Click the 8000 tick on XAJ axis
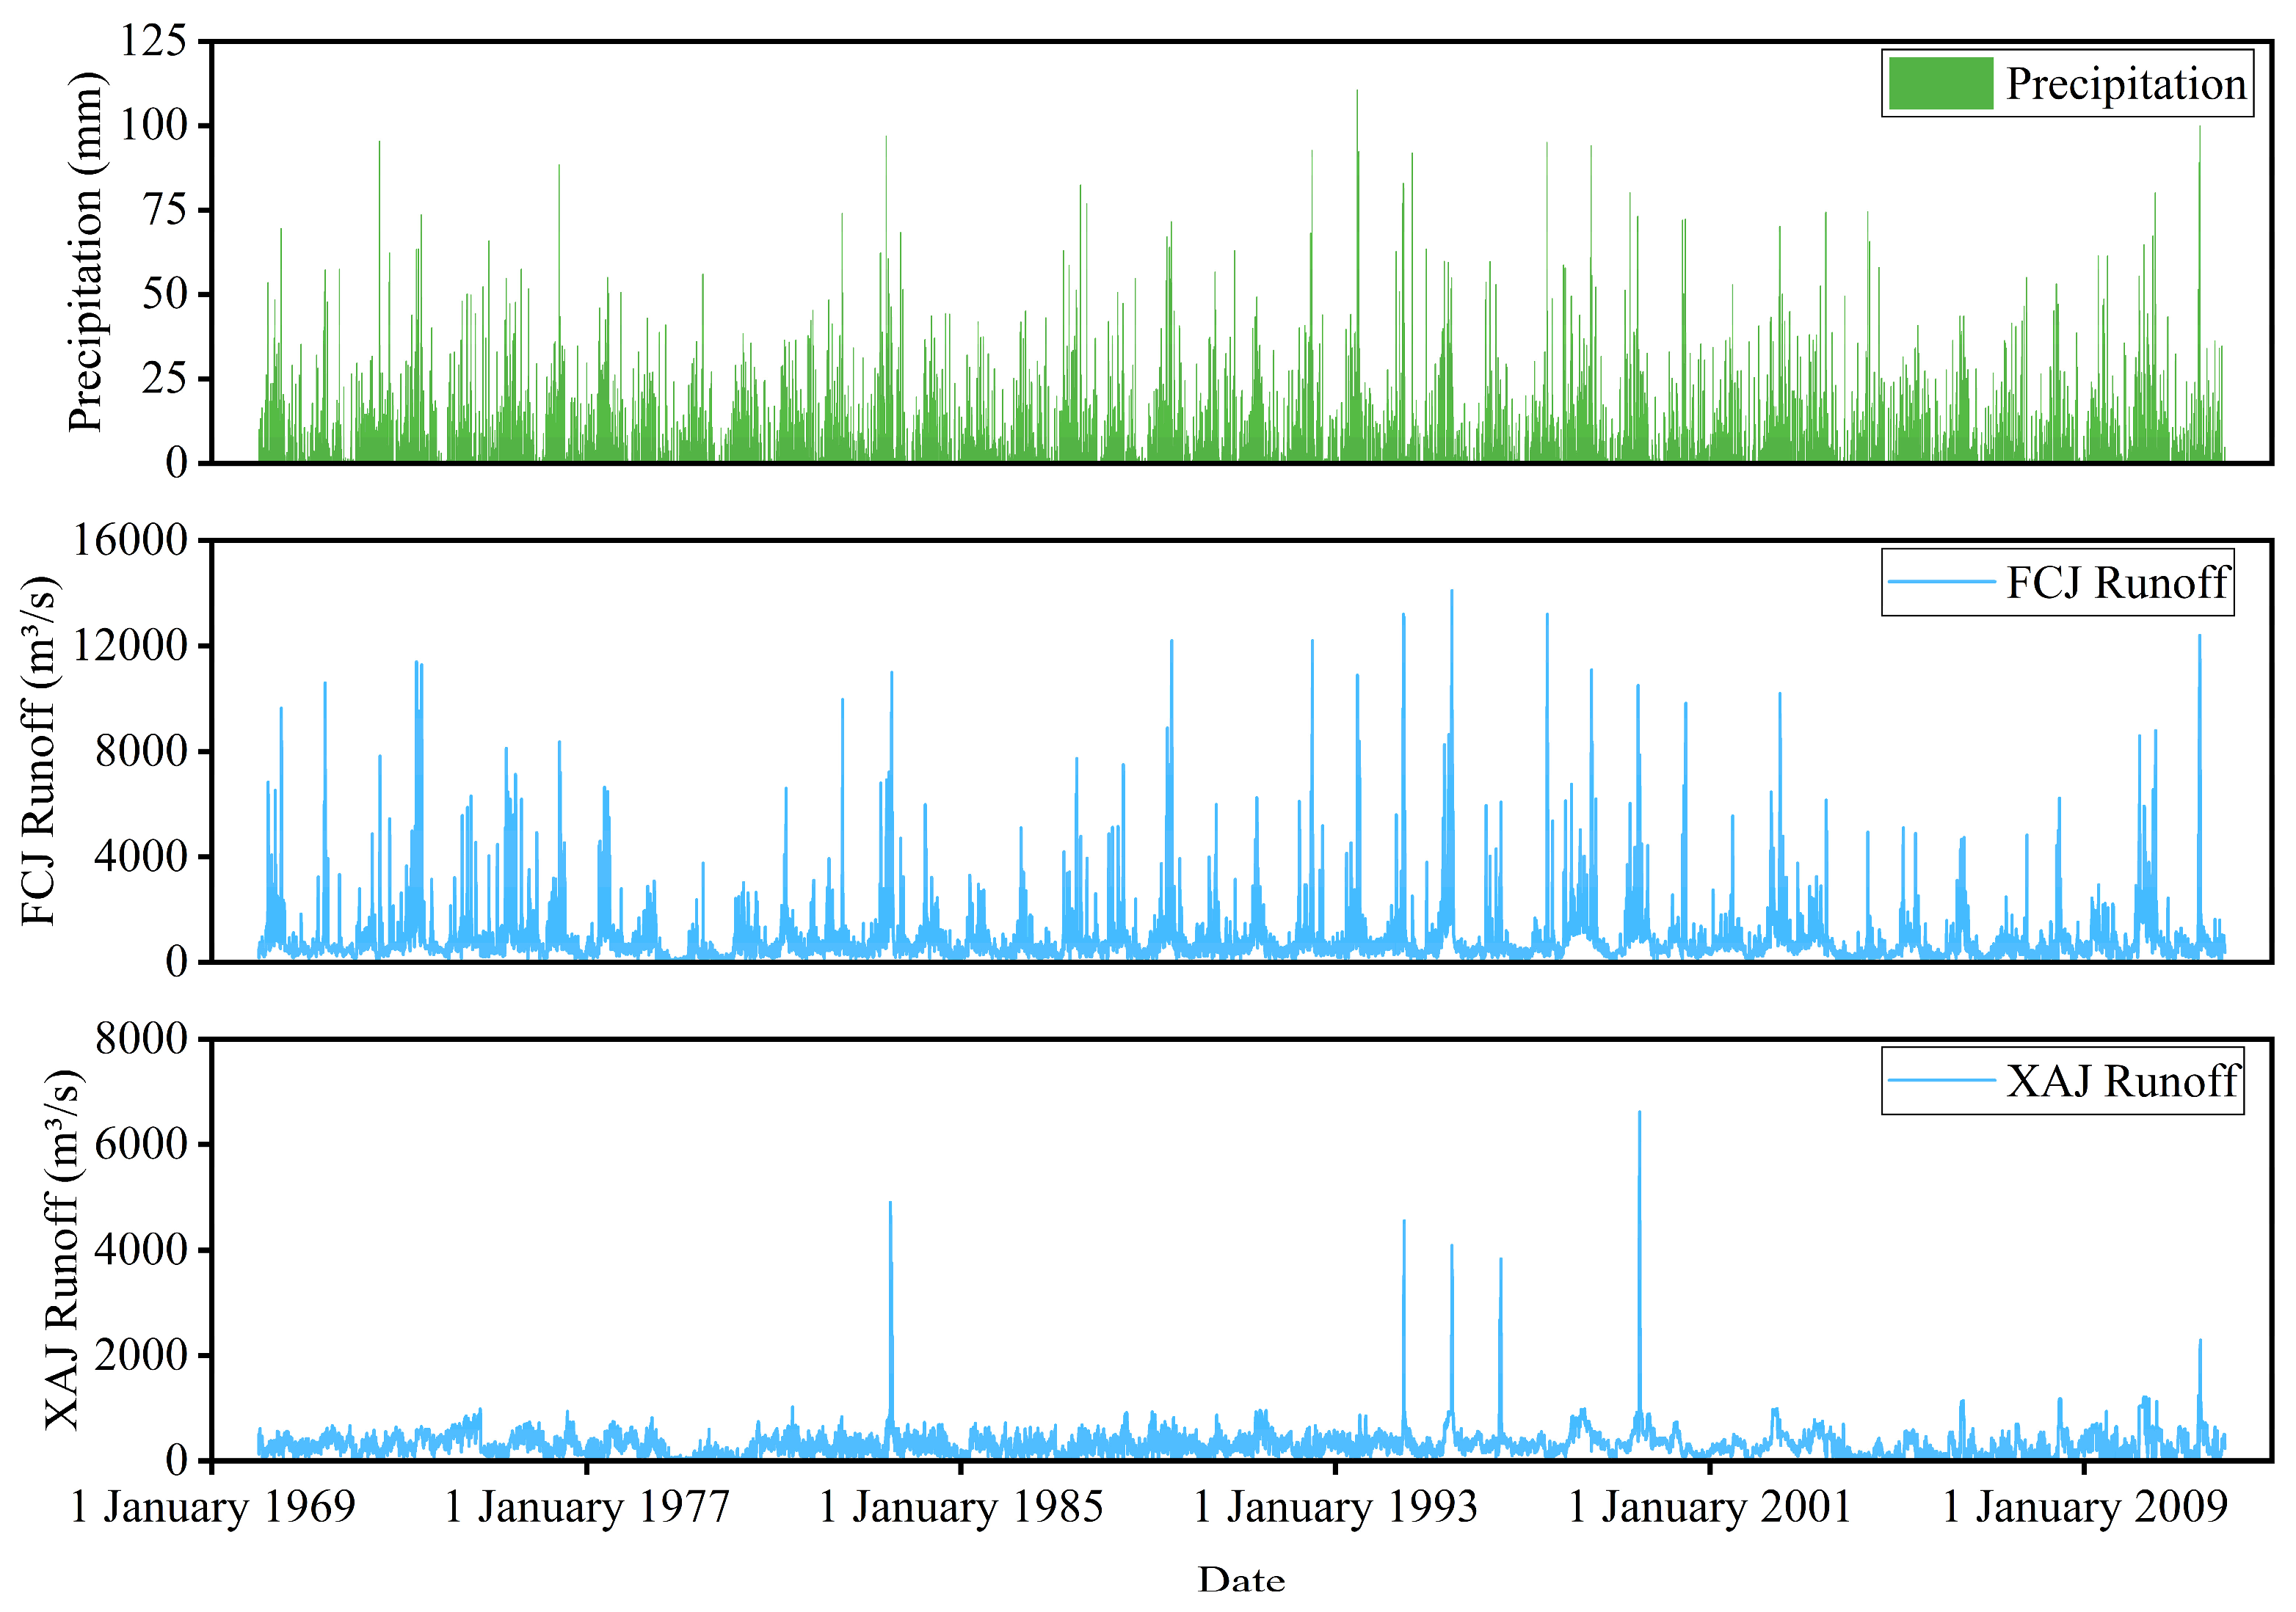Image resolution: width=2296 pixels, height=1612 pixels. [x=142, y=1038]
